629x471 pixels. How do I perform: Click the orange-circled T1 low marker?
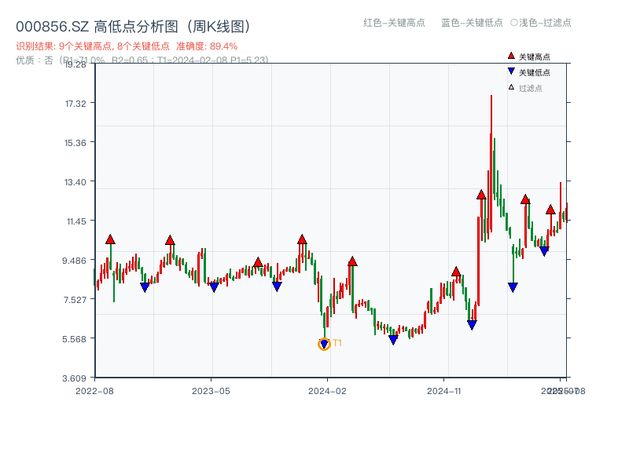click(324, 344)
